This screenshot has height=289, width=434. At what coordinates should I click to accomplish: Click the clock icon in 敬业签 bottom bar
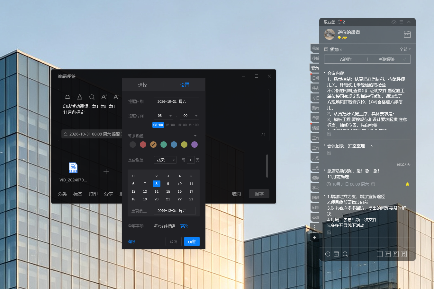tap(328, 254)
